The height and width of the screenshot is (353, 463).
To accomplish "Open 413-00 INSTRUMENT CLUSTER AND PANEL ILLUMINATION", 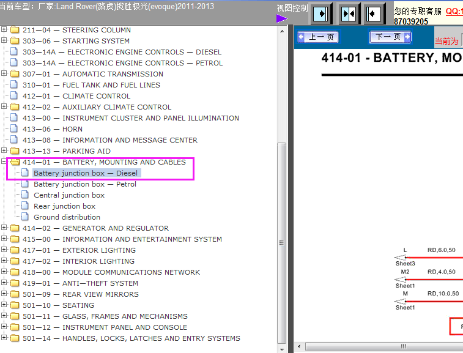I will 131,118.
